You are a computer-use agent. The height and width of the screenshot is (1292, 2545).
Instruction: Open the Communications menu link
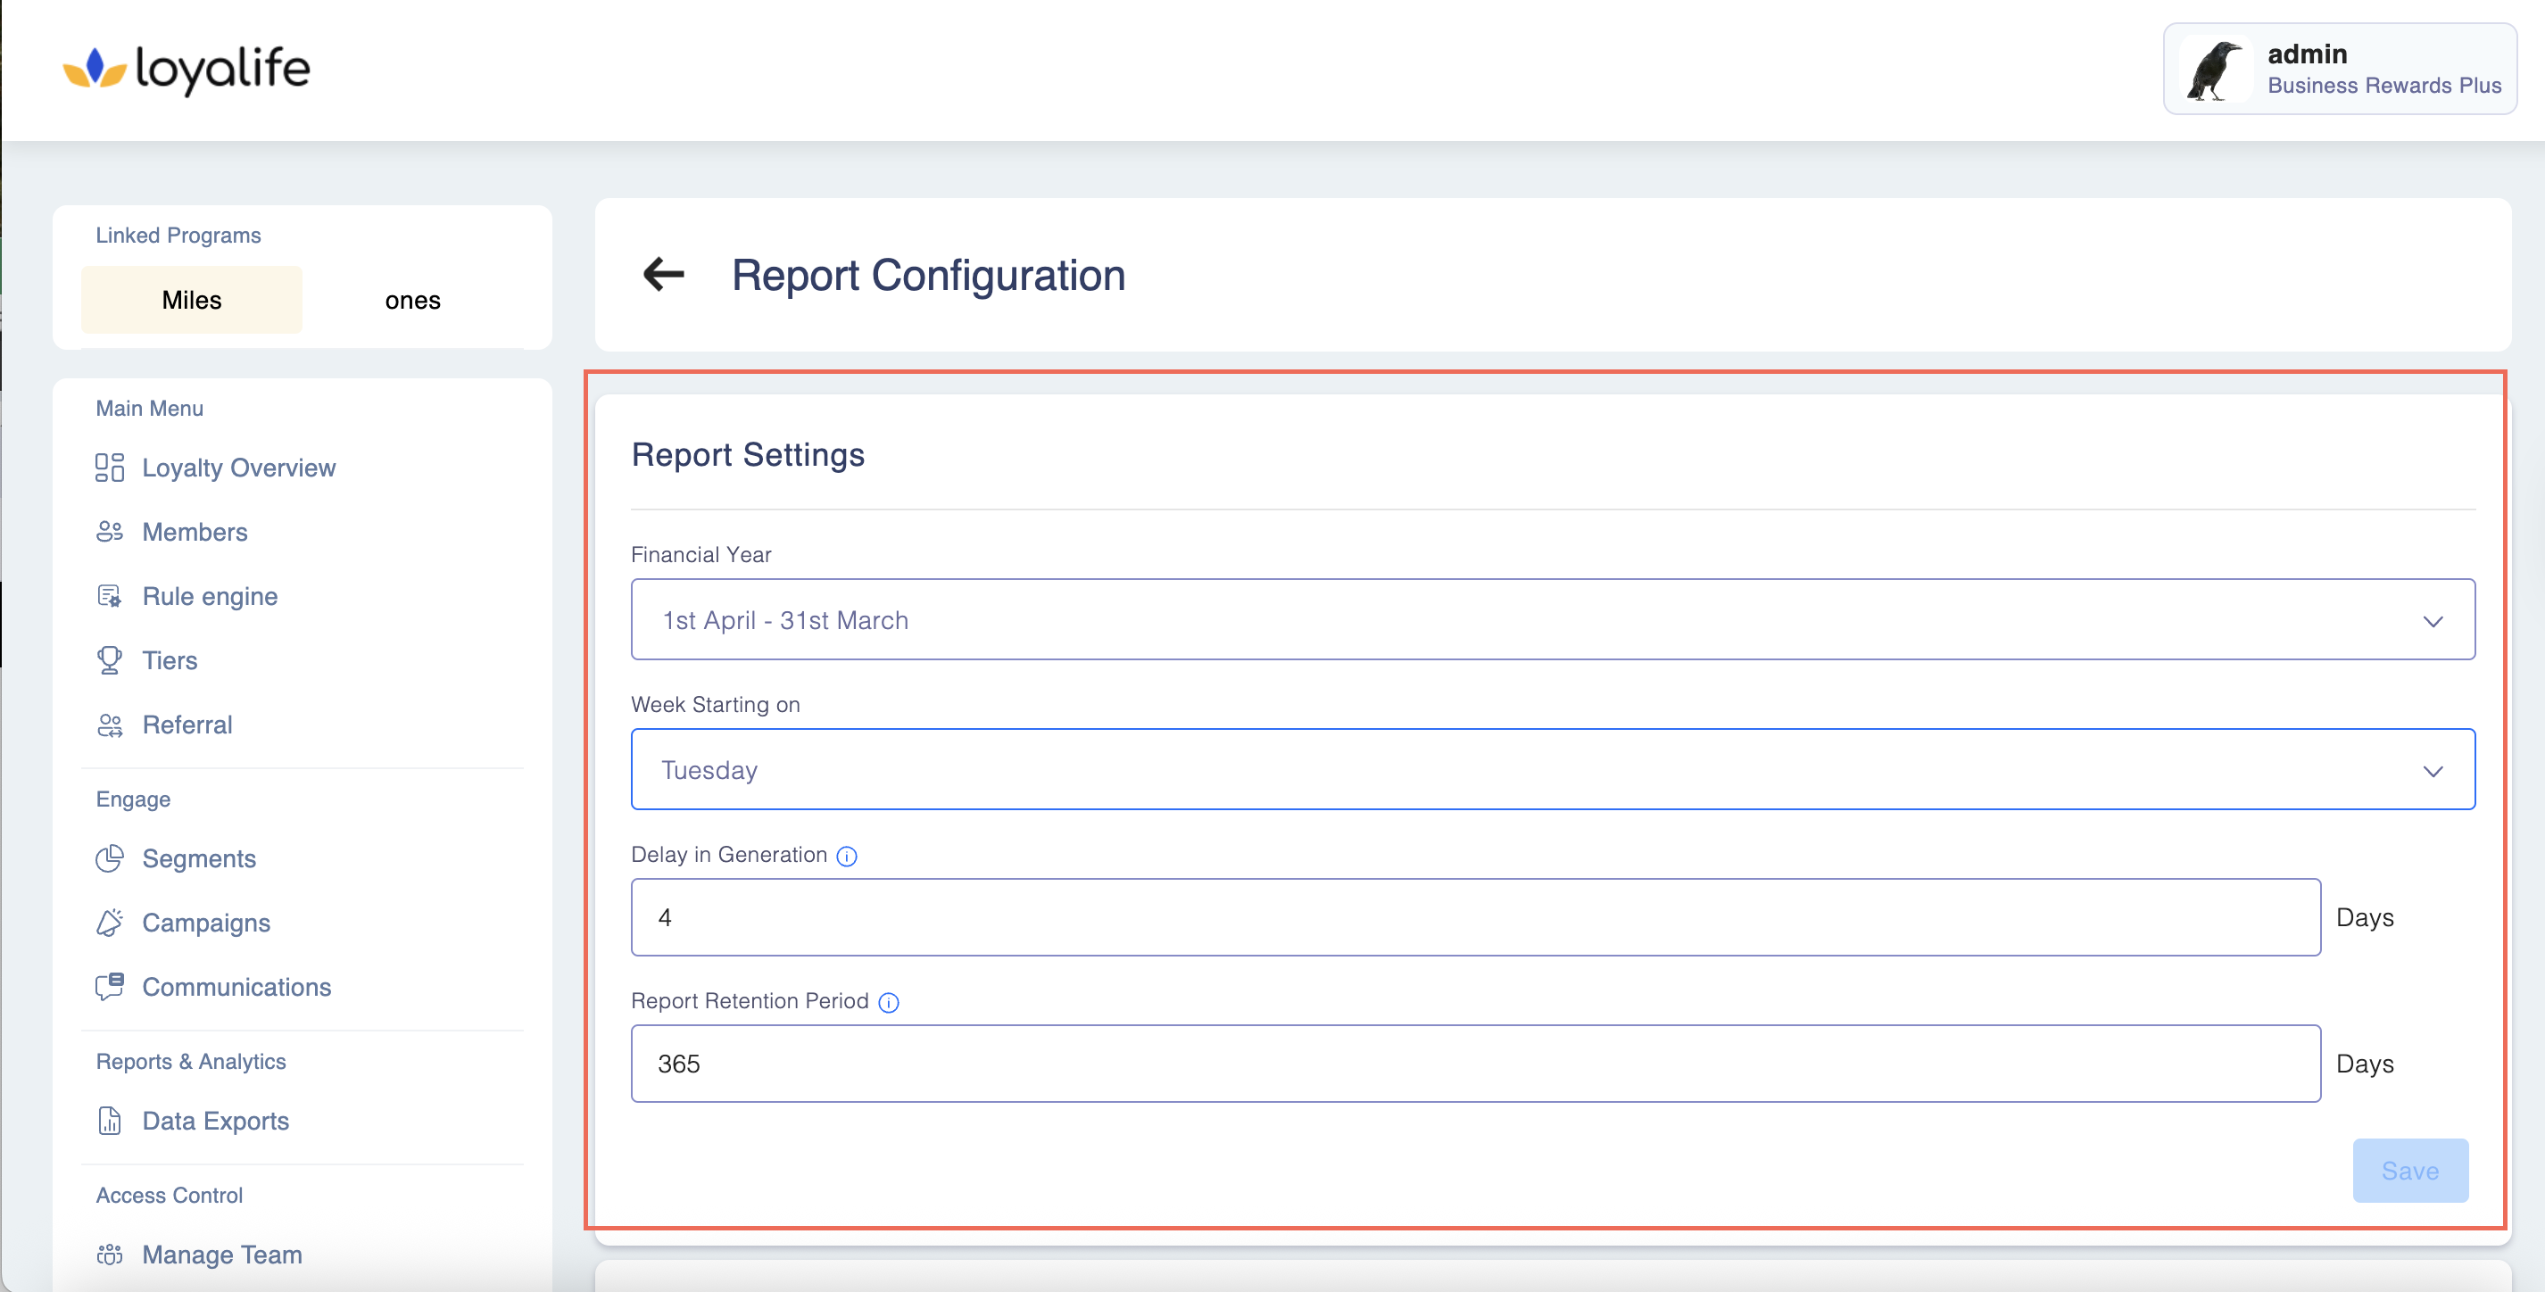236,987
